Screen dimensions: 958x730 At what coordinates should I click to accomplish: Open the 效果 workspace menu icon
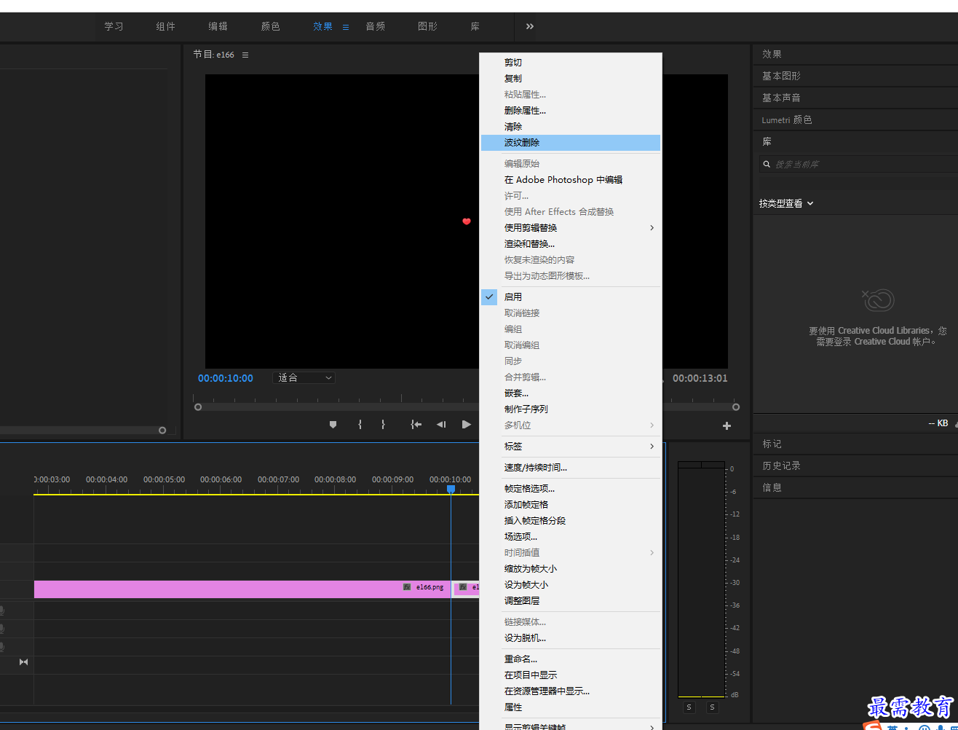click(x=346, y=27)
